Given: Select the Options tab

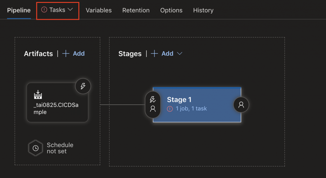Looking at the screenshot, I should coord(171,10).
